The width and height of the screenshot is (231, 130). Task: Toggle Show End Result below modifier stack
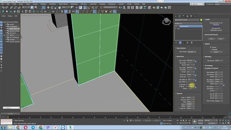(180, 43)
